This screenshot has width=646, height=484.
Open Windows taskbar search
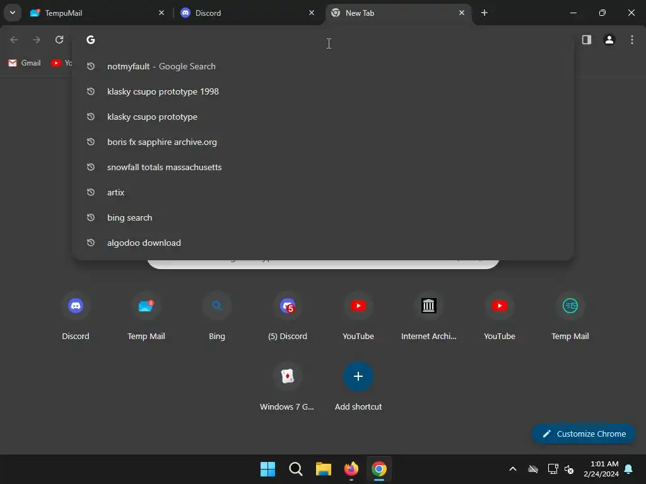point(295,469)
